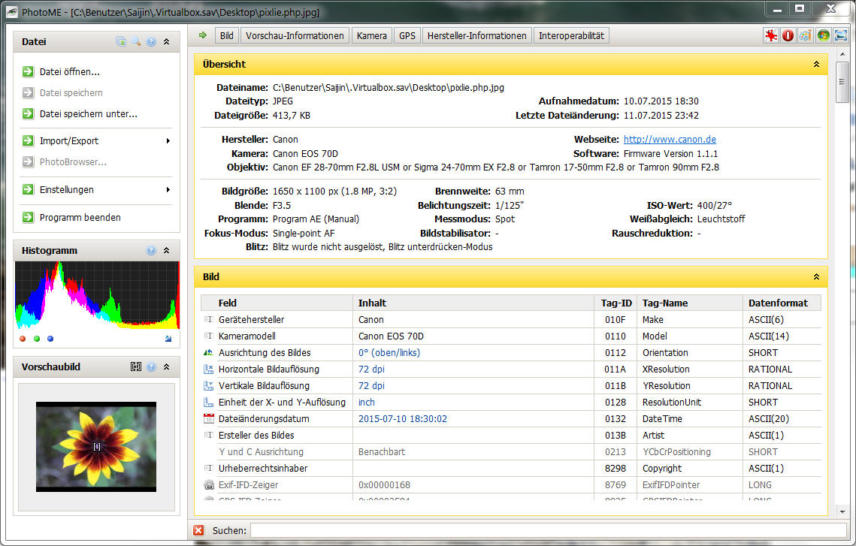
Task: Click the AF focus points icon in Vorschaubild header
Action: coord(135,367)
